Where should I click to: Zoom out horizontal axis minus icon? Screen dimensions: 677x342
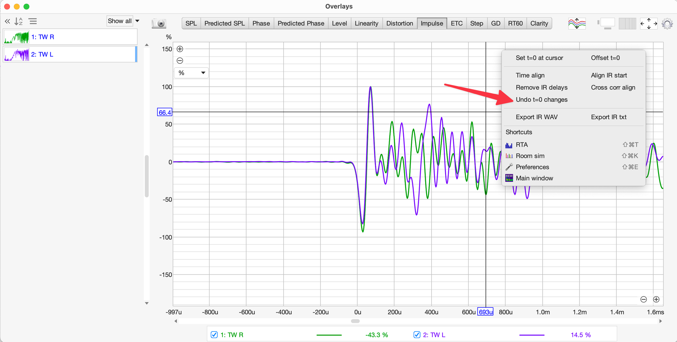(x=643, y=299)
